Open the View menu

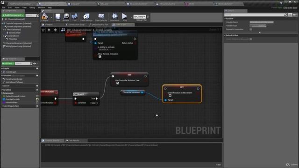[24, 7]
